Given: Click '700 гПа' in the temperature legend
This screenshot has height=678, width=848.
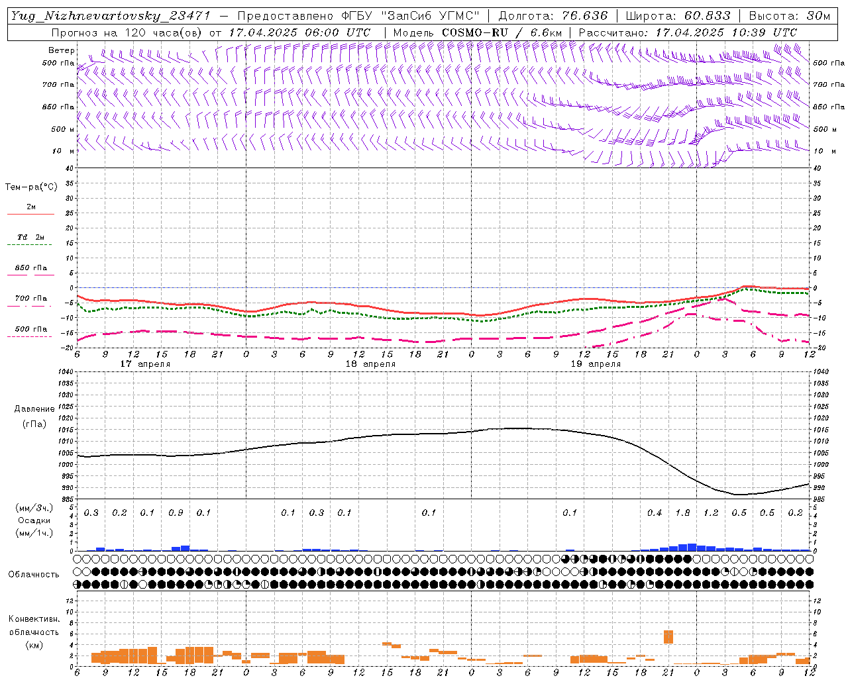Looking at the screenshot, I should [31, 299].
